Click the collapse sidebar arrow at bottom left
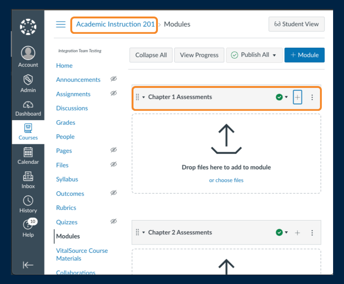Screen dimensions: 344x284 (28, 265)
